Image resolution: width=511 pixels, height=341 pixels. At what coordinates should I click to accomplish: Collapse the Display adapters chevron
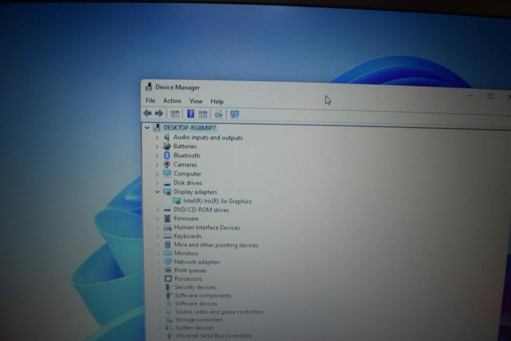coord(157,192)
